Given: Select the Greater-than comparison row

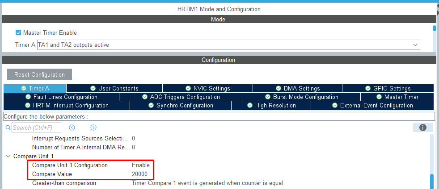Looking at the screenshot, I should pyautogui.click(x=64, y=183).
